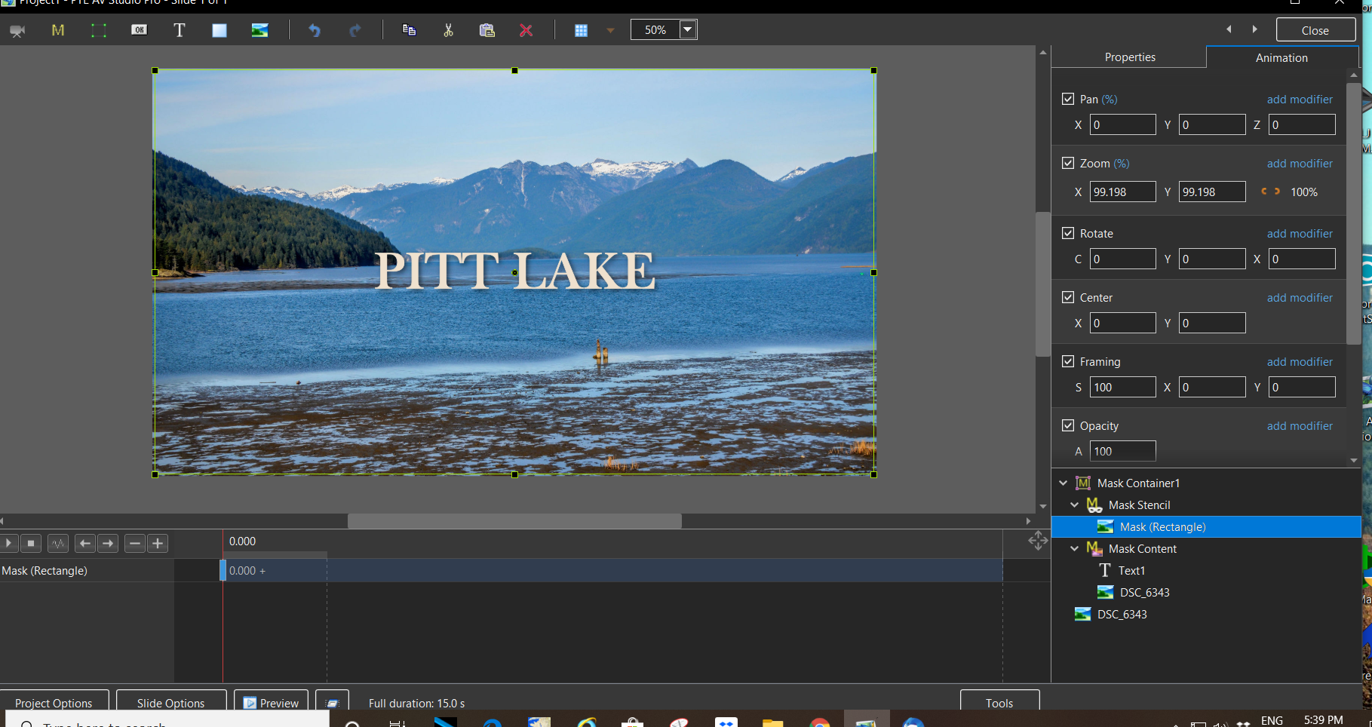Open the 50% zoom level dropdown
This screenshot has width=1372, height=727.
point(687,30)
